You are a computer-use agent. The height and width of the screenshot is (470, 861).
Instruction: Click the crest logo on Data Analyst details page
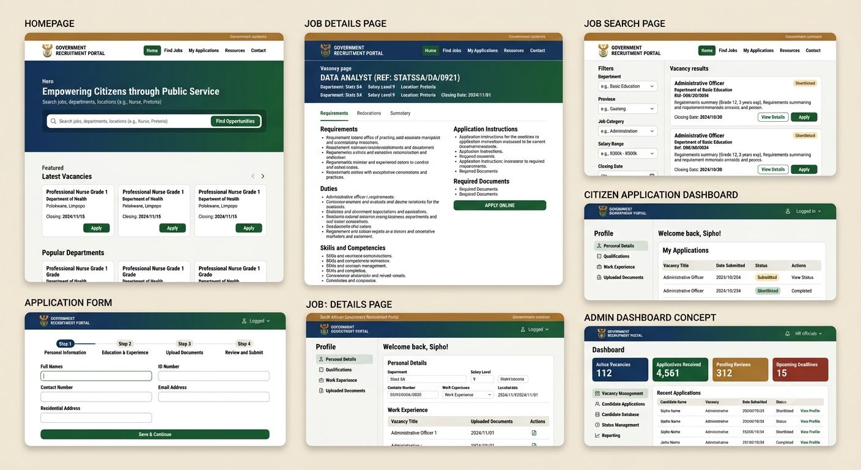click(325, 50)
